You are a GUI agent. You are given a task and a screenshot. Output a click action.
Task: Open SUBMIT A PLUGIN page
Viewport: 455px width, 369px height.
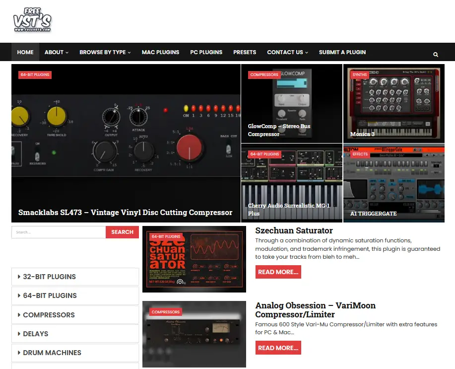342,52
